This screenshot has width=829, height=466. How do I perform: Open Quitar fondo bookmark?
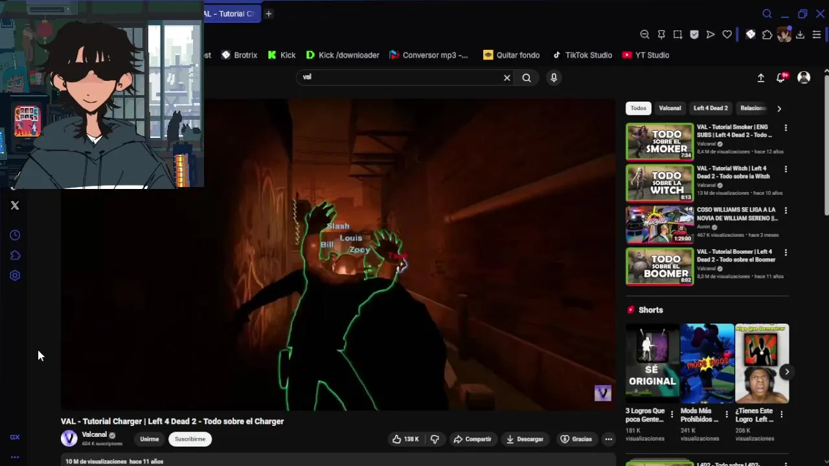tap(512, 55)
